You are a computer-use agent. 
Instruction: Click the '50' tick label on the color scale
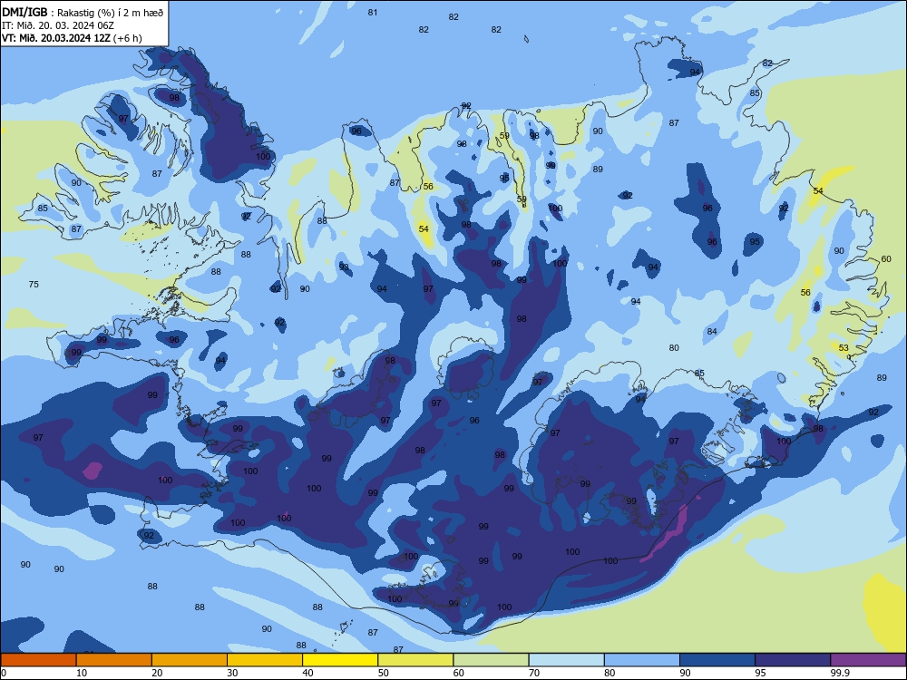384,673
